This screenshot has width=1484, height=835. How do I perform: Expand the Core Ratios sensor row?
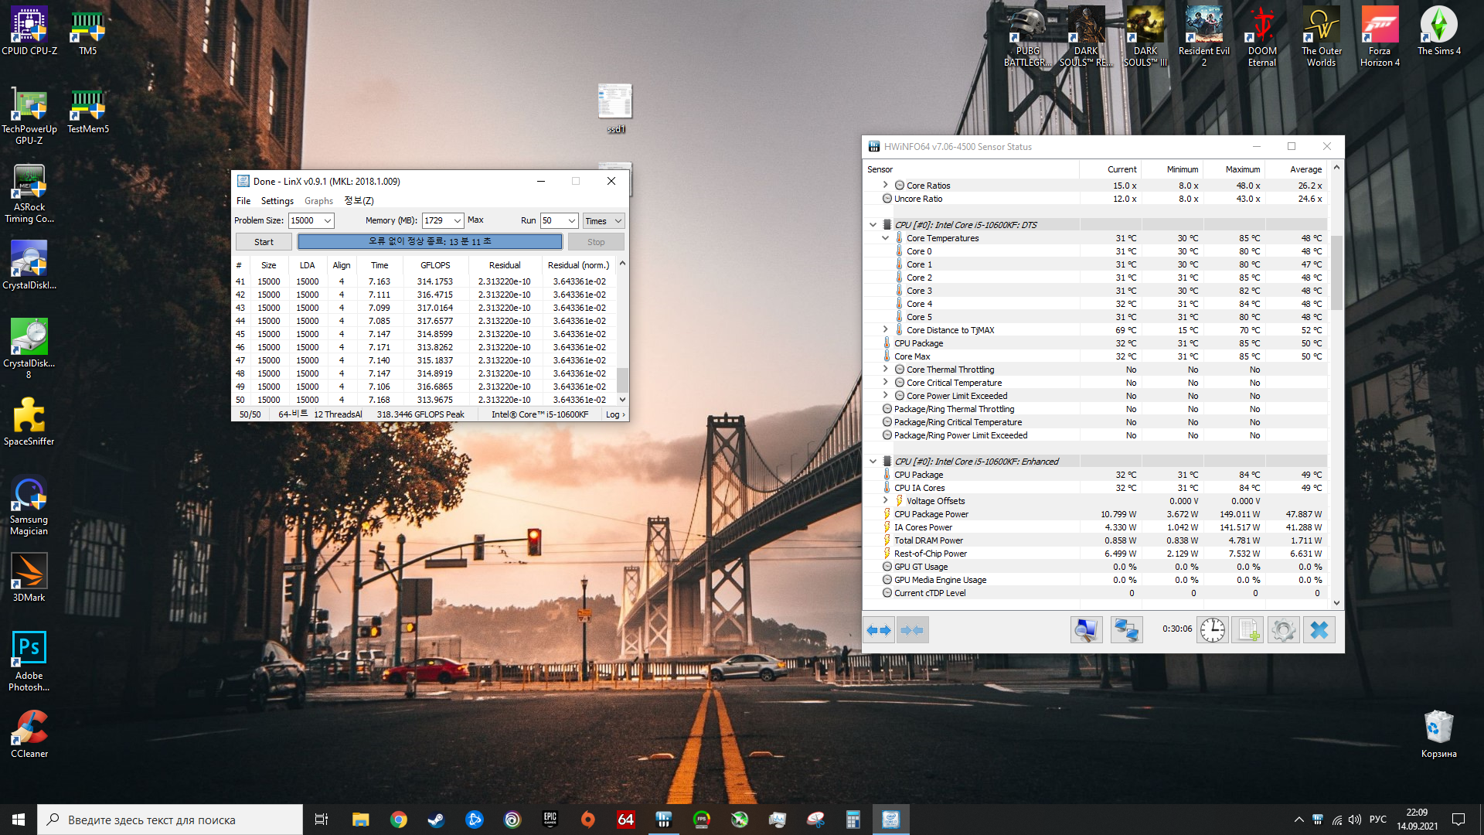(886, 186)
